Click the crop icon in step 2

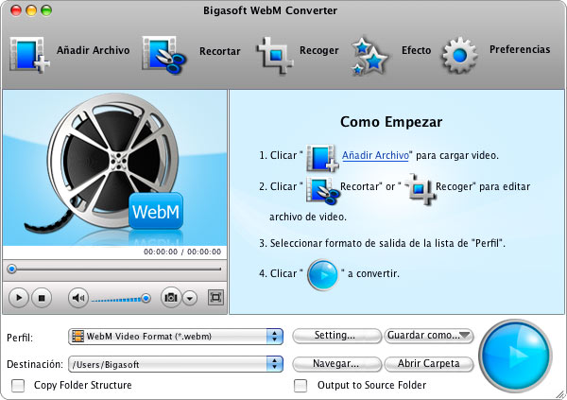coord(420,188)
